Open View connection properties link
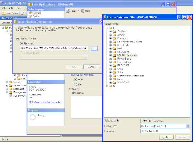This screenshot has height=142, width=193. click(x=48, y=102)
